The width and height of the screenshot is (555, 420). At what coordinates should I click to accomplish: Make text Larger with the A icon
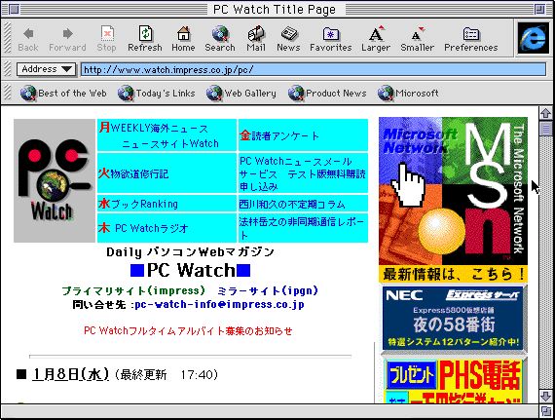376,38
